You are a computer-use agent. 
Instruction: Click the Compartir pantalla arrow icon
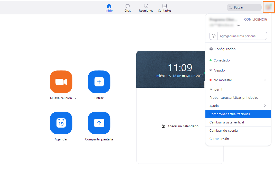tap(99, 123)
